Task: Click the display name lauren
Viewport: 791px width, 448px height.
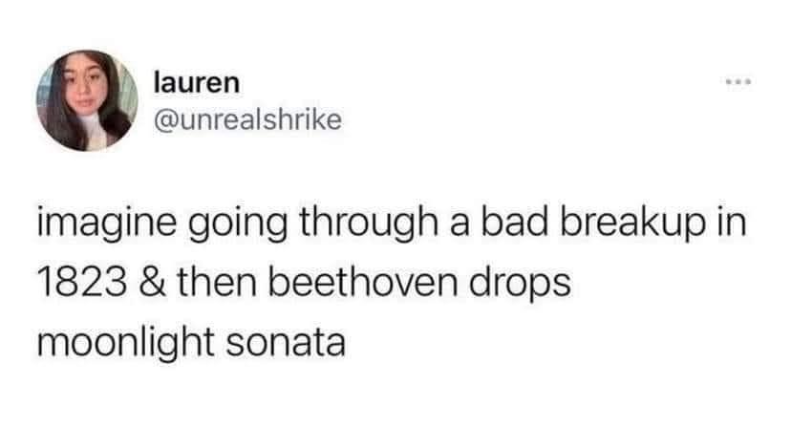Action: click(196, 83)
